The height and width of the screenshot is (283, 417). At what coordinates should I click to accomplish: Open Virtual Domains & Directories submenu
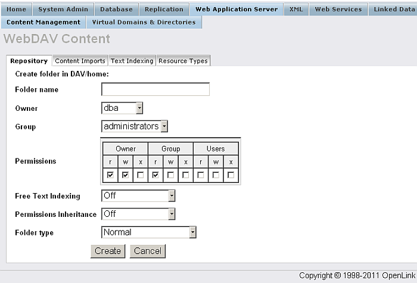coord(144,22)
